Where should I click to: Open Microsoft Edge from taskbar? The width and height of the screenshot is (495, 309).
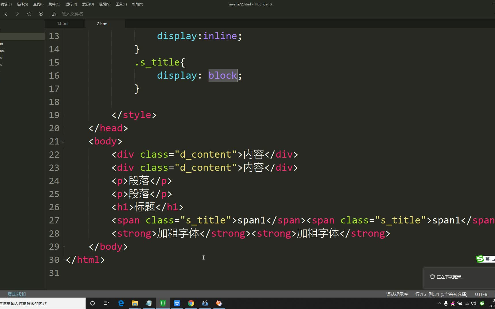click(x=121, y=303)
